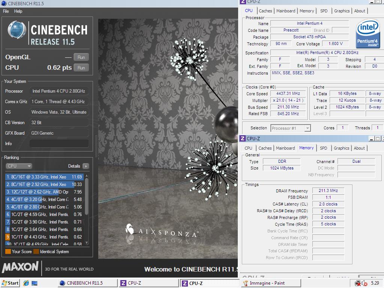Switch to About tab in lower CPU-Z
Viewport: 384px width, 288px height.
[359, 148]
